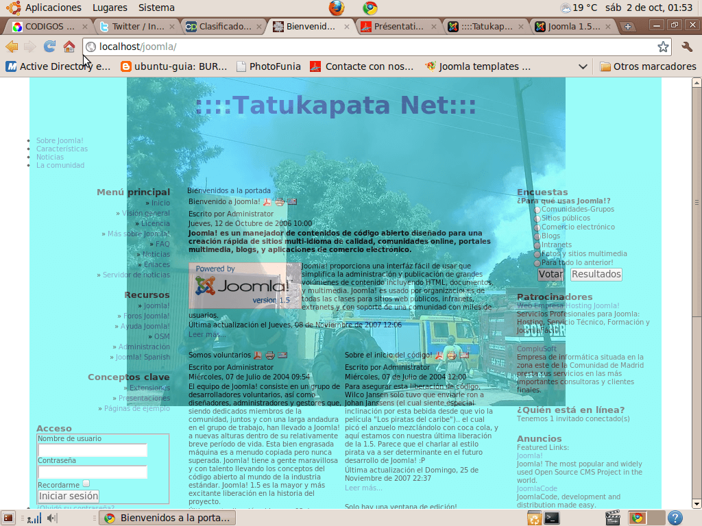702x526 pixels.
Task: Select Para todo lo anterior! option
Action: (x=537, y=264)
